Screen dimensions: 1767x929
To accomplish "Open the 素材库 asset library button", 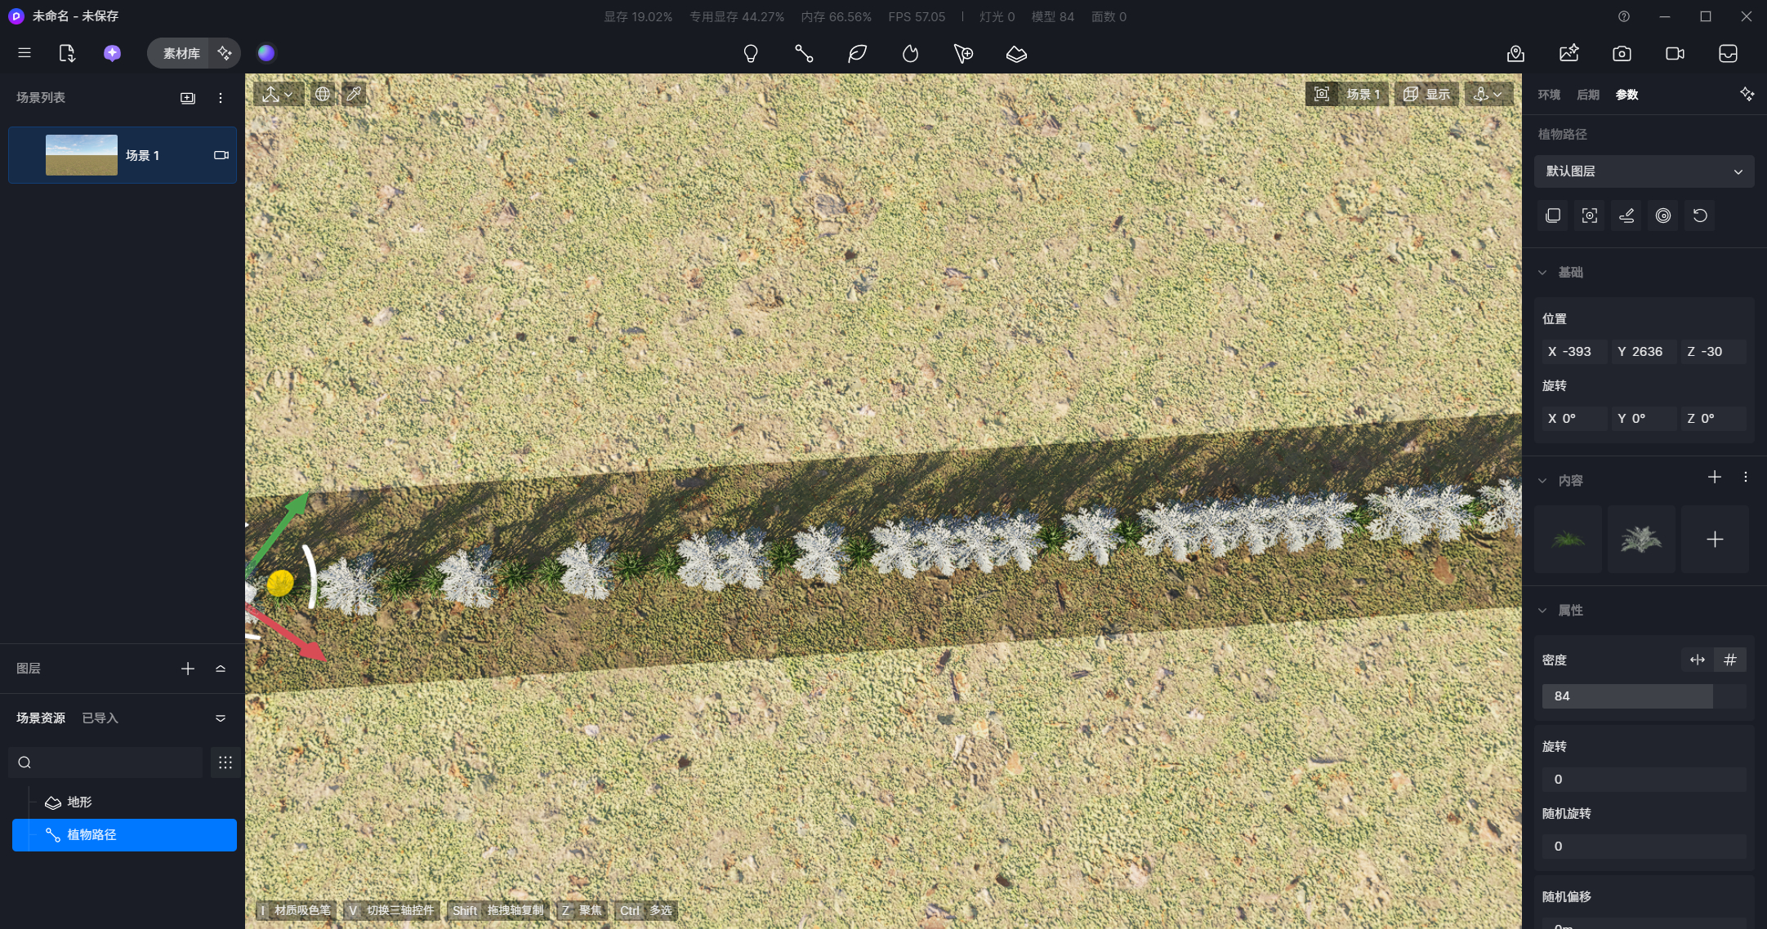I will tap(181, 53).
